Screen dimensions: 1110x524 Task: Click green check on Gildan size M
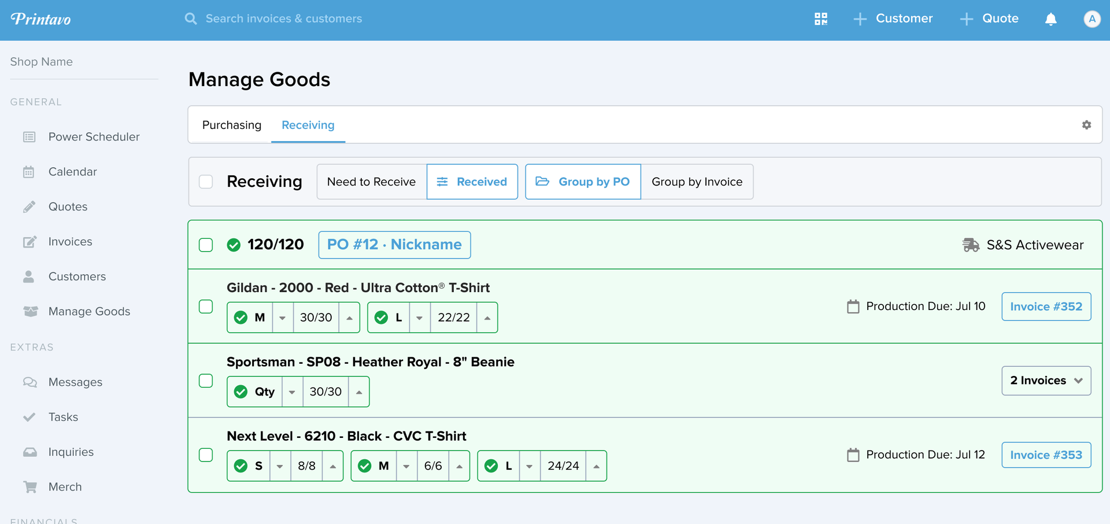click(x=241, y=318)
